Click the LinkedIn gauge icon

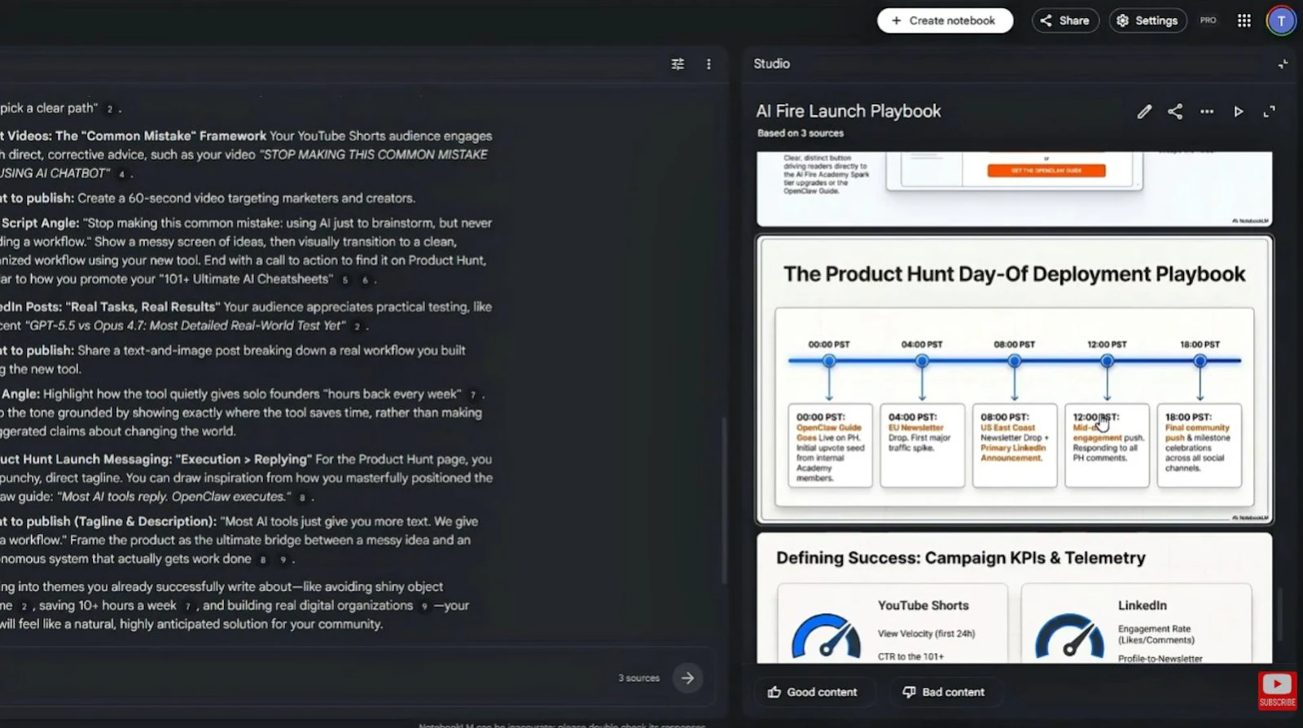point(1069,636)
